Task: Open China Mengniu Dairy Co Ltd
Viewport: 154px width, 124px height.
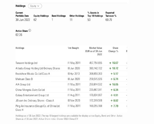Action: pyautogui.click(x=30, y=90)
